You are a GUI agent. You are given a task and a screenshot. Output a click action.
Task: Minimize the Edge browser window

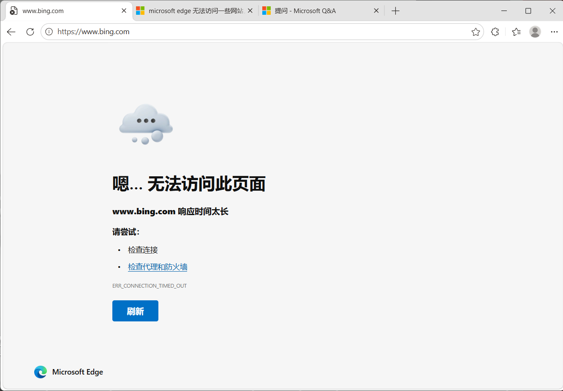coord(504,11)
